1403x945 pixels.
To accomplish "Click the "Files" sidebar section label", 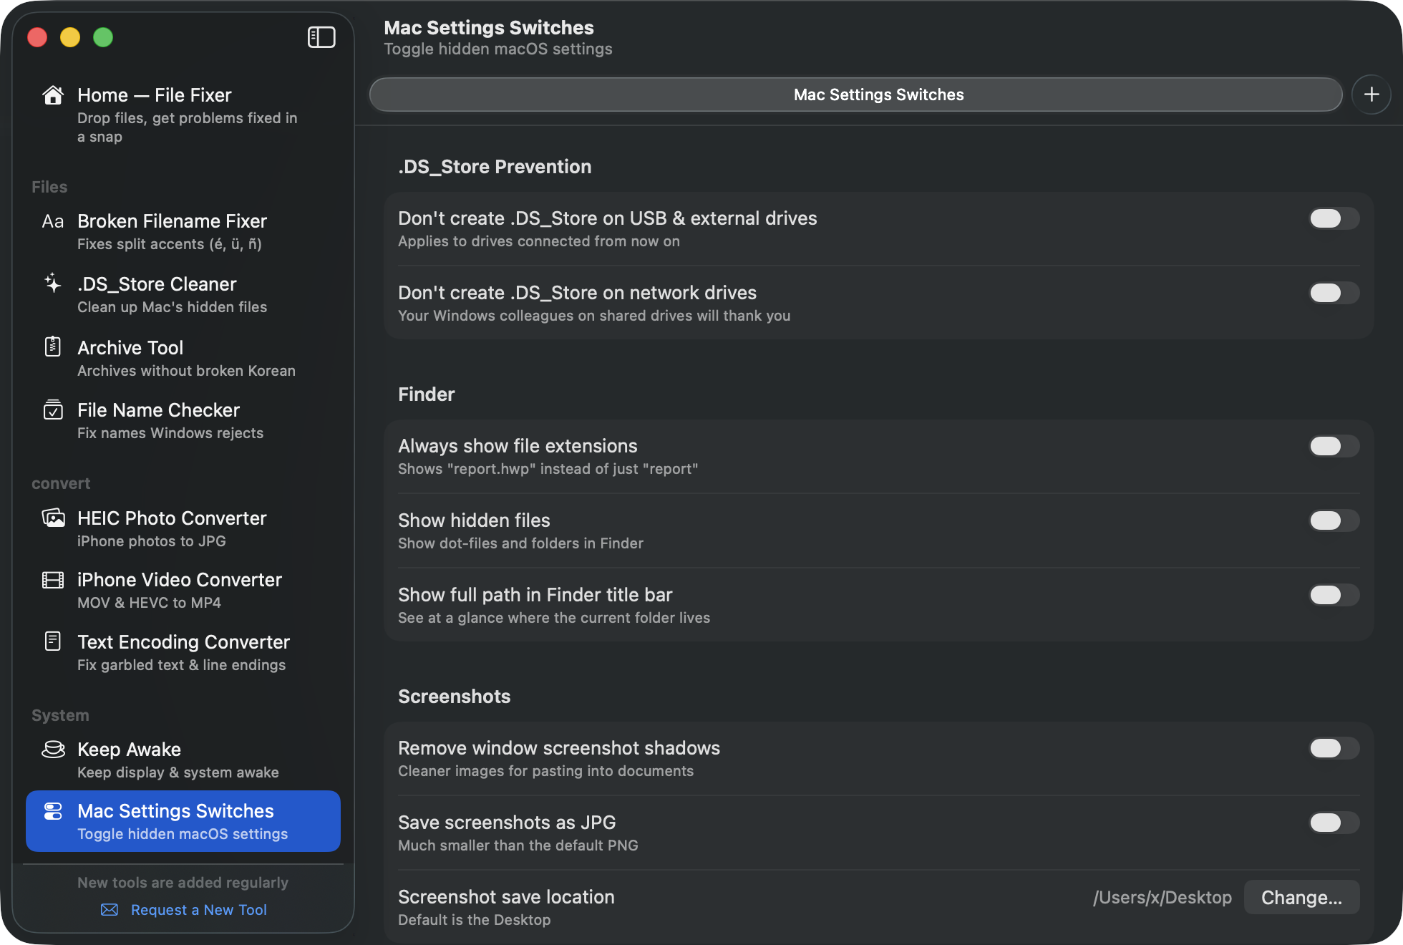I will point(49,187).
